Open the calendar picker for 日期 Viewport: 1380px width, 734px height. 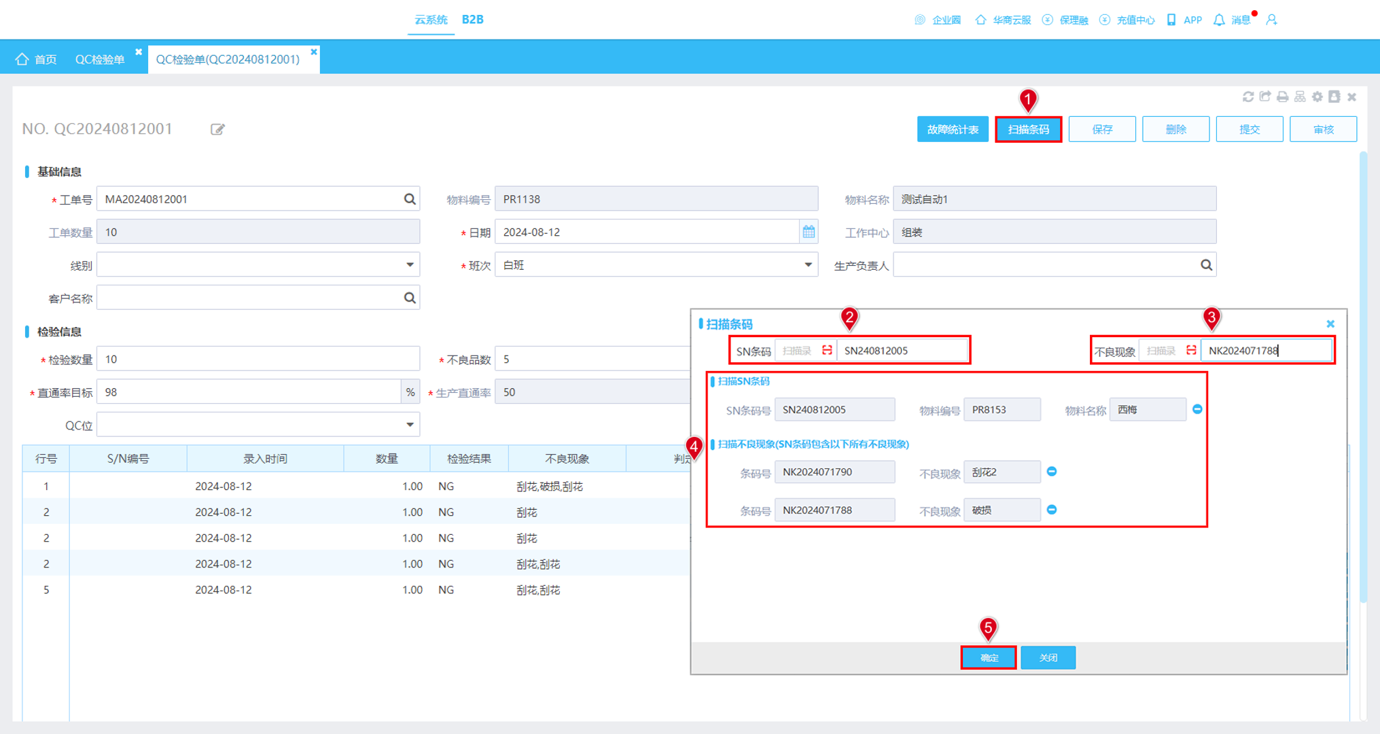pos(809,232)
